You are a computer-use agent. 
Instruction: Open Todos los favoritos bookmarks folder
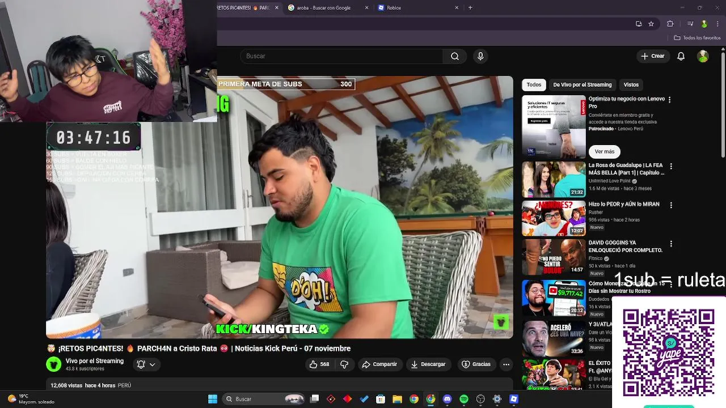click(697, 38)
